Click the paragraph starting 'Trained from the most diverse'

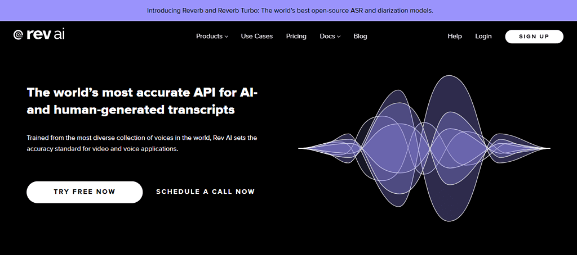coord(141,143)
